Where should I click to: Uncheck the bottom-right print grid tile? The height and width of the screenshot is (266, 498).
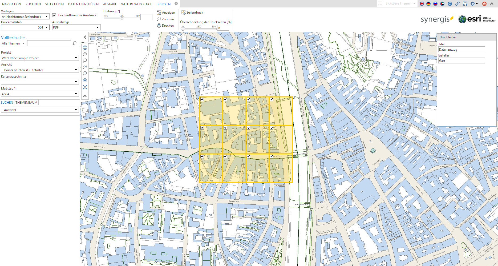(272, 156)
